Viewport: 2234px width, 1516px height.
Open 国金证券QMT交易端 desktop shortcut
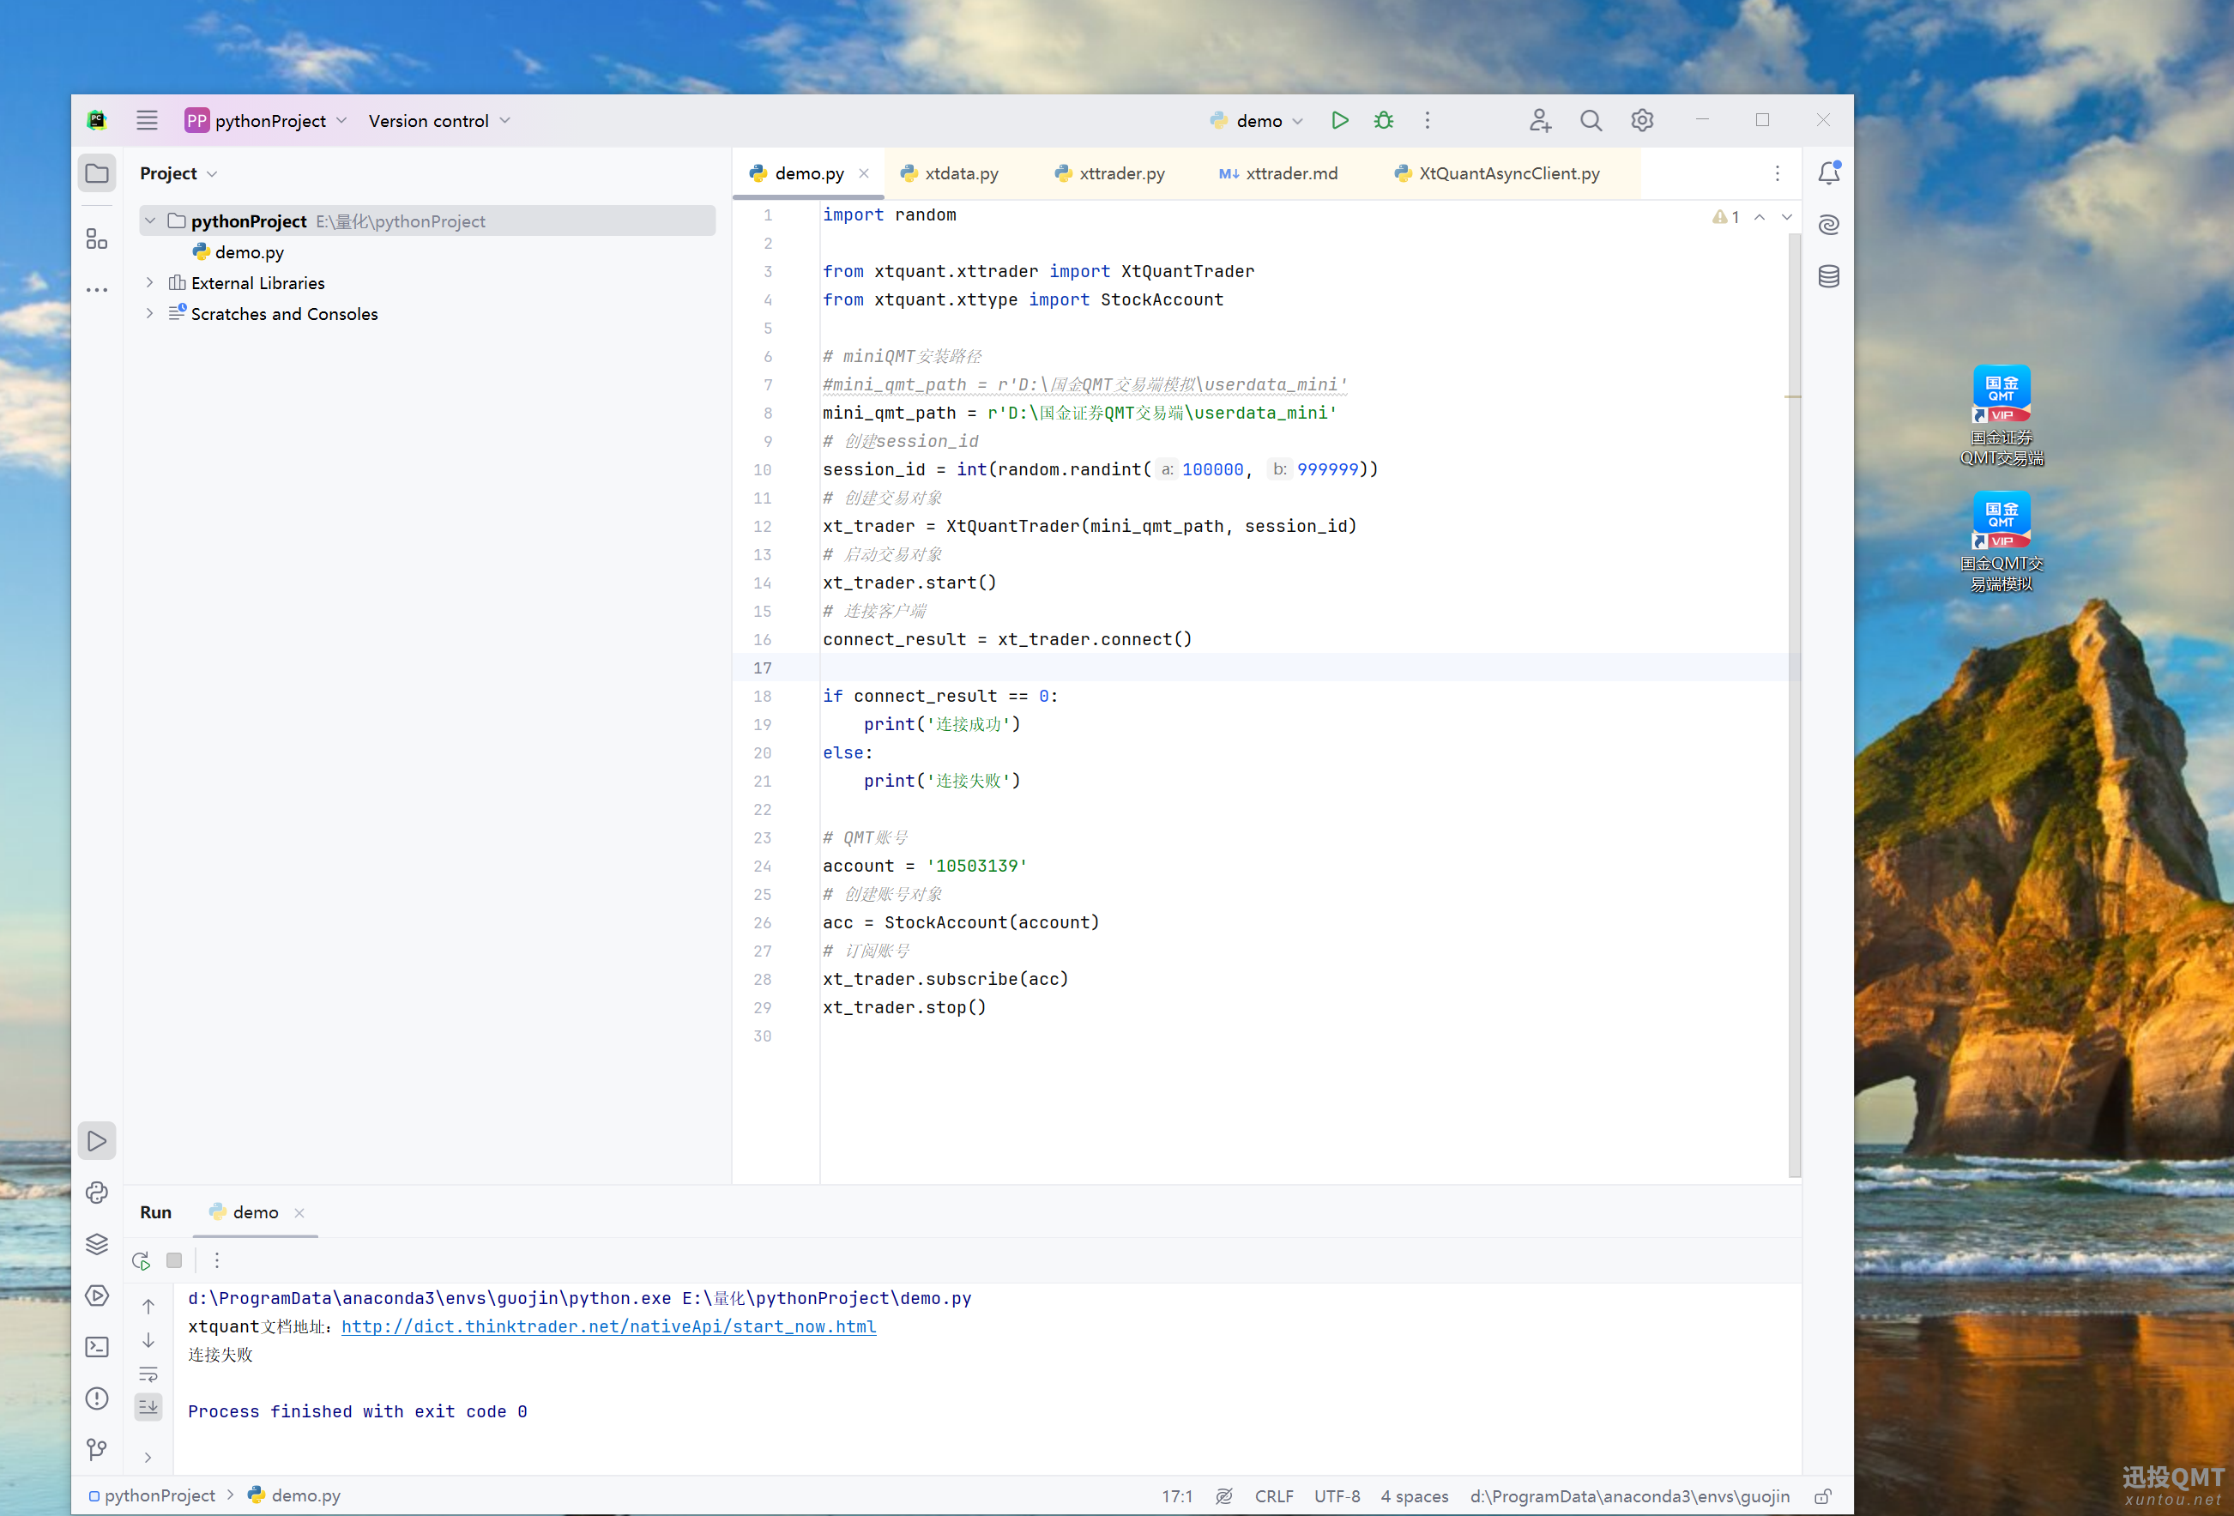[2002, 415]
